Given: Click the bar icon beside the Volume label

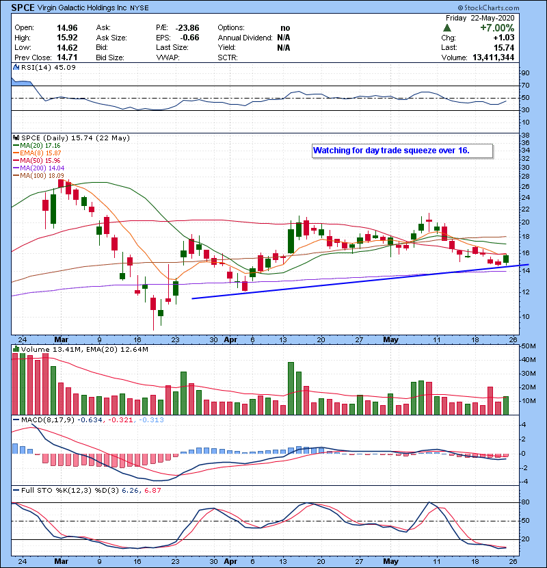Looking at the screenshot, I should click(x=16, y=349).
